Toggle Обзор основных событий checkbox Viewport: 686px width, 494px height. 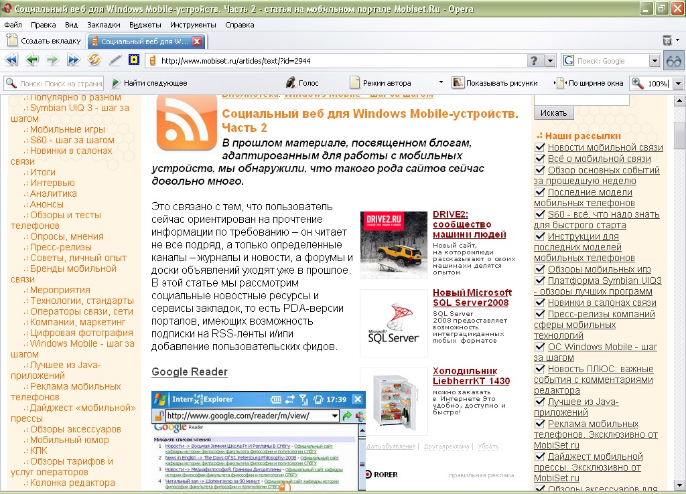tap(540, 170)
